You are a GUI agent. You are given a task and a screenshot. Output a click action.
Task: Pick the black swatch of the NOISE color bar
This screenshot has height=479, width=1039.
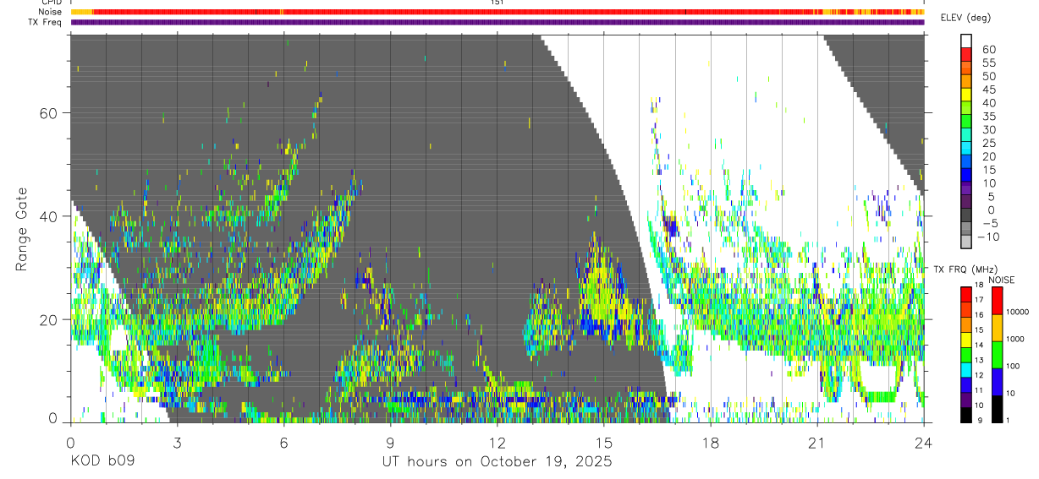tap(997, 409)
